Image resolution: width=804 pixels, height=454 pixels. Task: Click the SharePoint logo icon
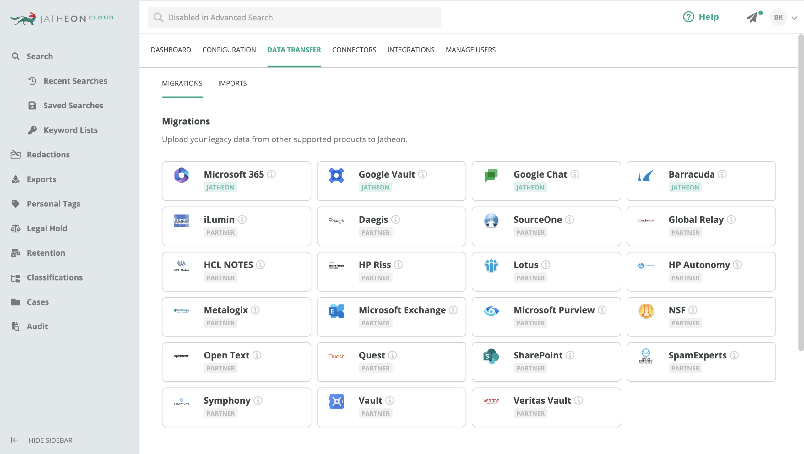click(x=491, y=356)
